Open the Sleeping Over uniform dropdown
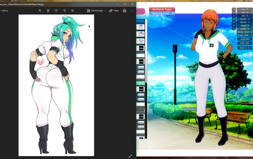 pos(162,13)
